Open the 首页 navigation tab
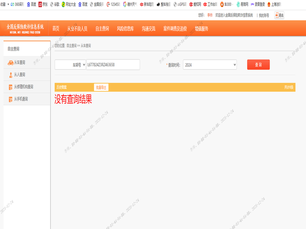This screenshot has width=306, height=229. tap(56, 29)
